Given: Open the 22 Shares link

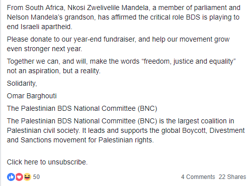Looking at the screenshot, I should click(x=232, y=177).
